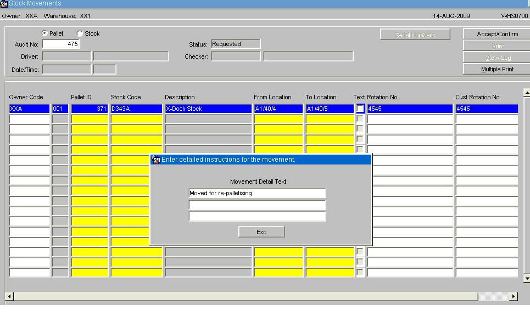530x329 pixels.
Task: Click the Rotation No cell 4545
Action: pyautogui.click(x=410, y=109)
